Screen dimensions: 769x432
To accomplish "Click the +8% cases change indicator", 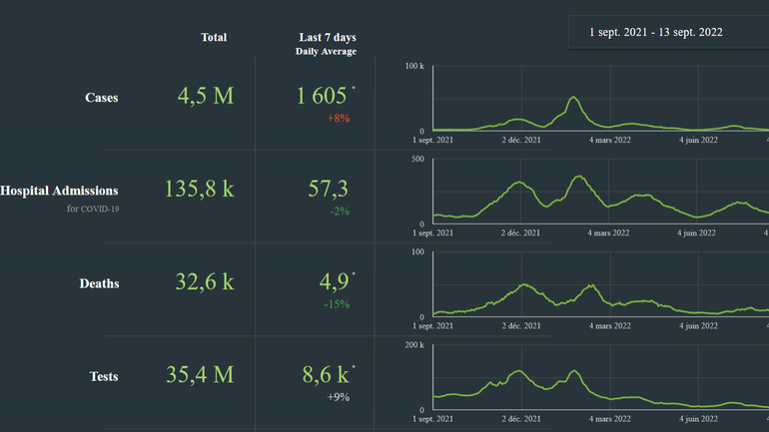I will pos(338,119).
